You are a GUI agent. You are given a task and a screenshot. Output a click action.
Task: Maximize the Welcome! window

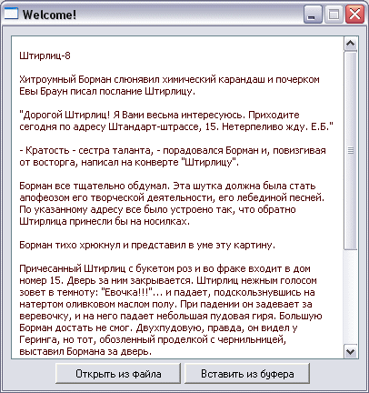pyautogui.click(x=334, y=15)
